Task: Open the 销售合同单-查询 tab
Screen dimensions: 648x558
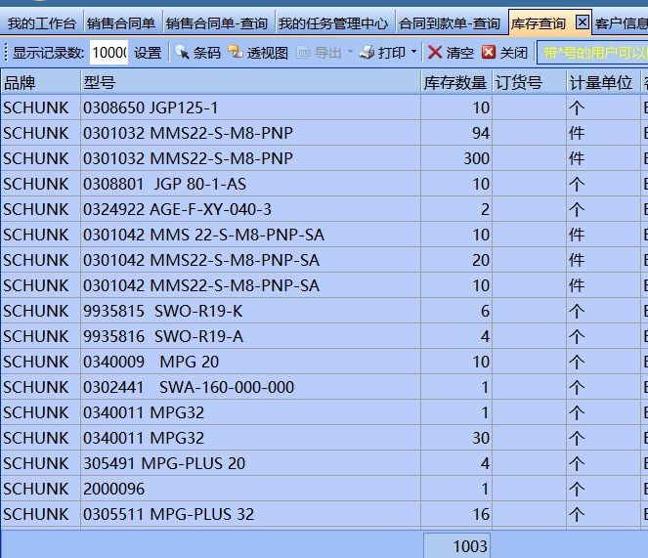Action: point(217,23)
